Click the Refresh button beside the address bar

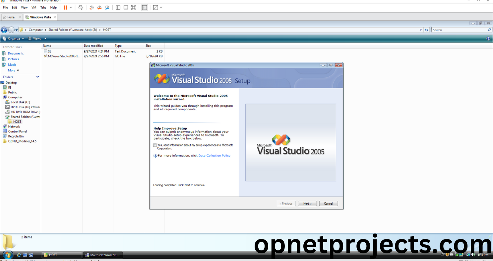click(427, 30)
